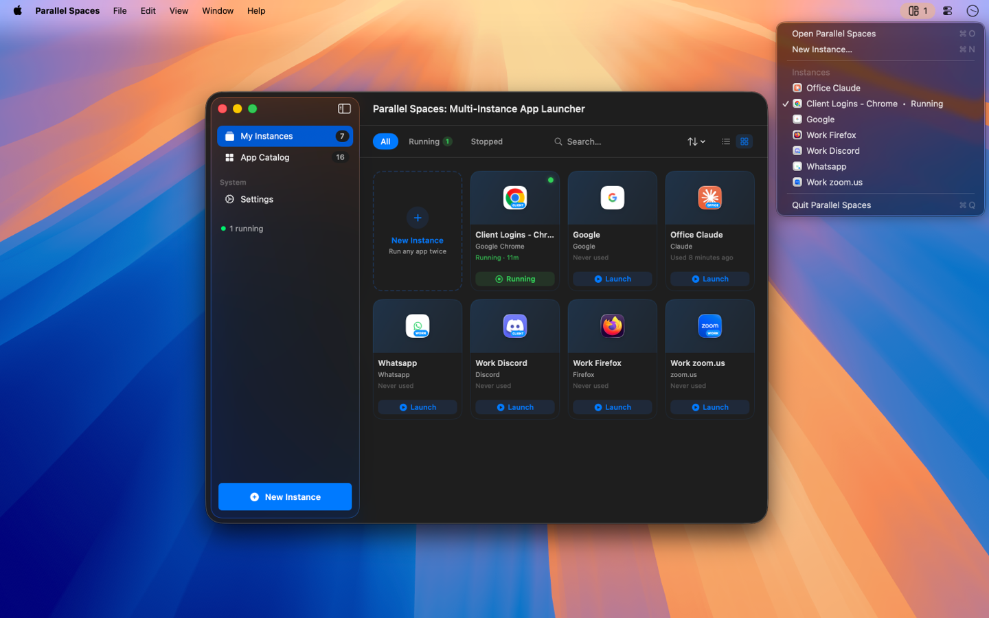The width and height of the screenshot is (989, 618).
Task: Open the Window menu
Action: tap(218, 10)
